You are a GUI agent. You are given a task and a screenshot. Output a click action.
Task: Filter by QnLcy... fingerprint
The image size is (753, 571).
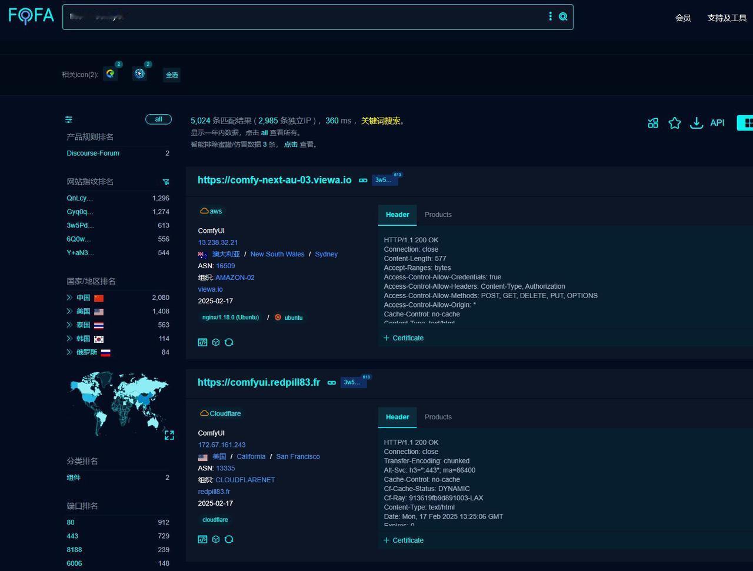[x=80, y=198]
